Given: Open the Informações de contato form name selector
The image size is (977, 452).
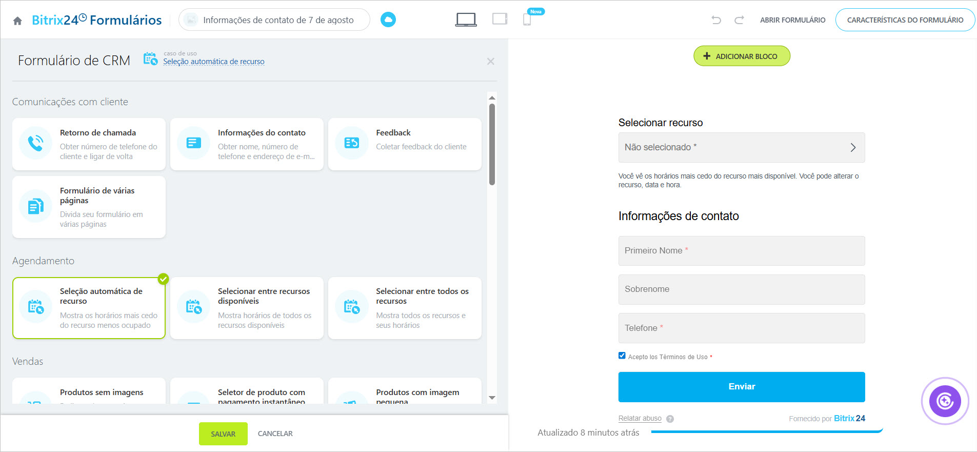Looking at the screenshot, I should coord(274,20).
